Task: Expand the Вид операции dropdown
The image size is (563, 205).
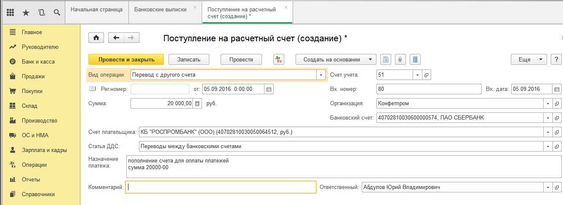Action: pyautogui.click(x=321, y=75)
